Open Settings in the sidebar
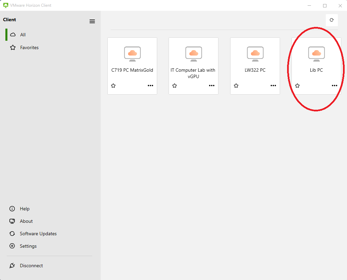This screenshot has width=347, height=280. tap(28, 246)
